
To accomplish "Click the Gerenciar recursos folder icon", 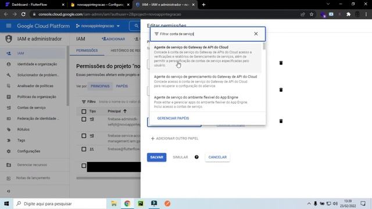I will 9,165.
